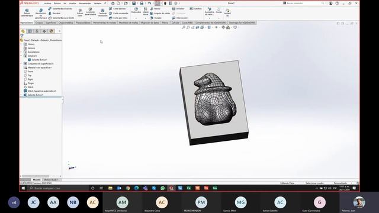The height and width of the screenshot is (213, 379).
Task: Open ConfigurationManager tab in left panel
Action: tap(37, 31)
